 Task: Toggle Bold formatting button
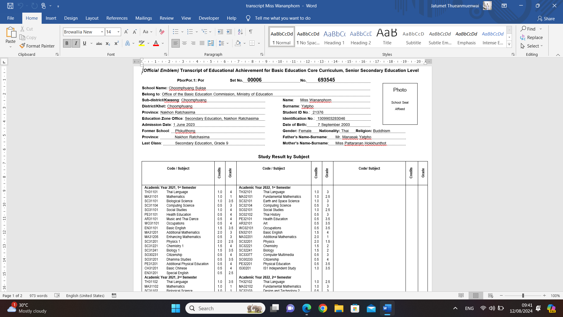click(x=67, y=43)
